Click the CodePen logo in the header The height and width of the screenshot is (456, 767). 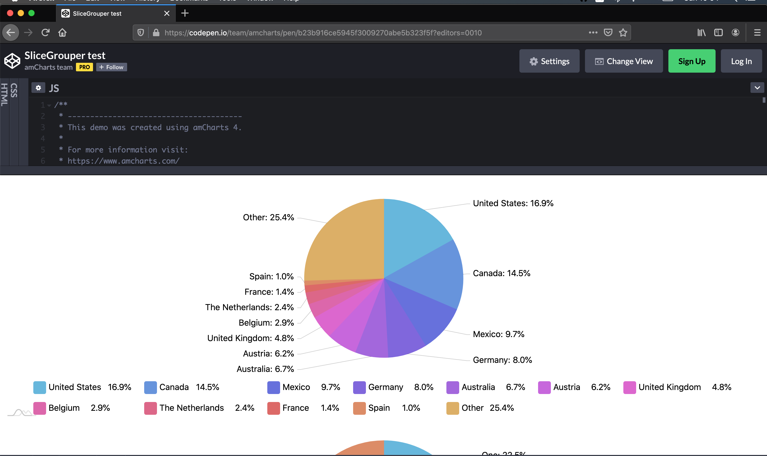tap(12, 61)
